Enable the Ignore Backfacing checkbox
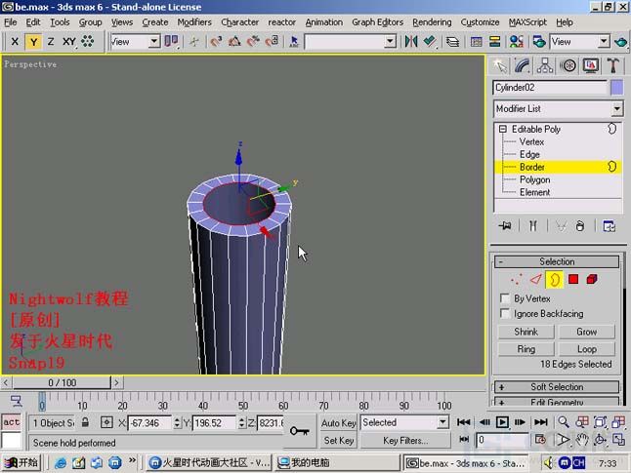This screenshot has height=473, width=631. coord(505,313)
